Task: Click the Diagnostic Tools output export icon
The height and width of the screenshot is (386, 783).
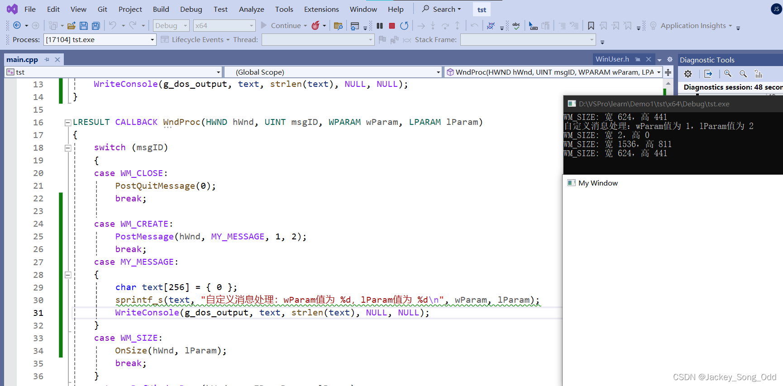Action: (x=708, y=74)
